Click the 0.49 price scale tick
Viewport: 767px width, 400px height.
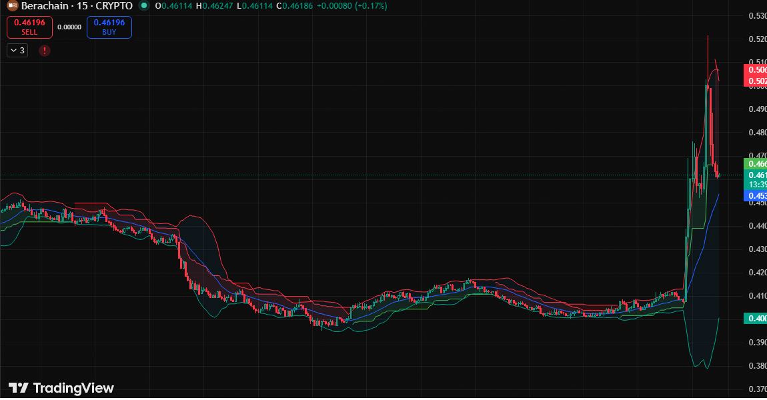757,109
